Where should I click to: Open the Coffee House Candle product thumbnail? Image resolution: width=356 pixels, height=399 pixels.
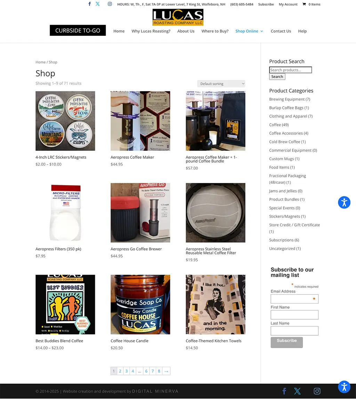(x=140, y=304)
